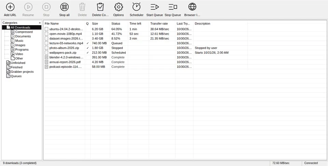Select wallpapers-pack.zip download

[x=146, y=53]
